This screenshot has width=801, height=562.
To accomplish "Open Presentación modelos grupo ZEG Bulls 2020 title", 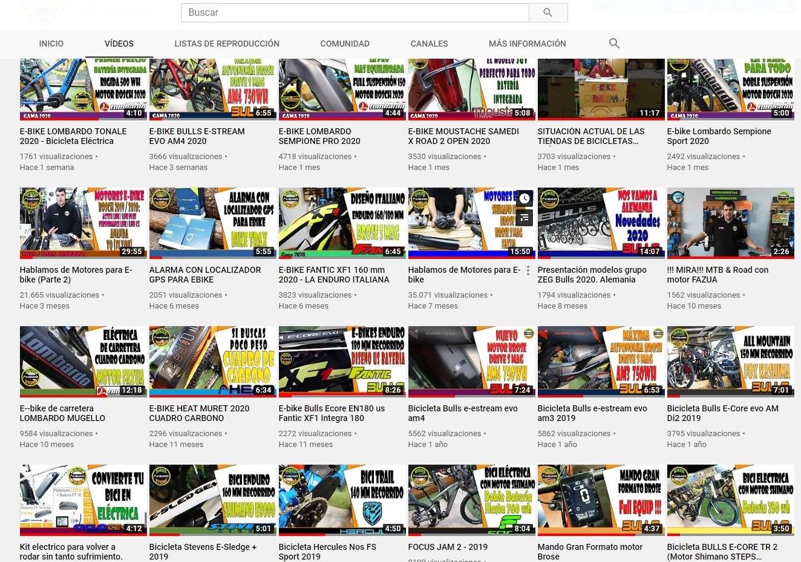I will coord(592,275).
